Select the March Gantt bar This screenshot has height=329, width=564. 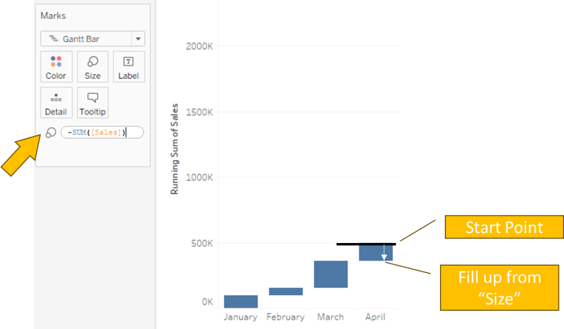pos(330,274)
